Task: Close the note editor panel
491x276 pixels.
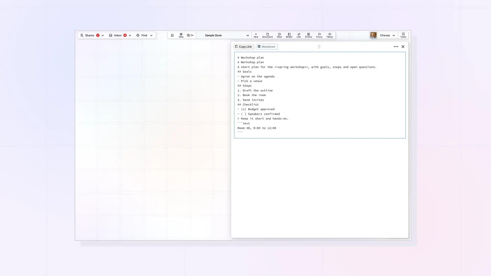Action: click(x=403, y=47)
